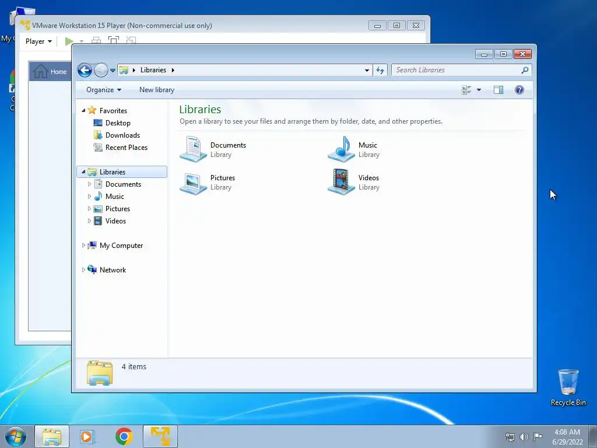Select Recent Places under Favorites
The image size is (597, 448).
pos(126,148)
